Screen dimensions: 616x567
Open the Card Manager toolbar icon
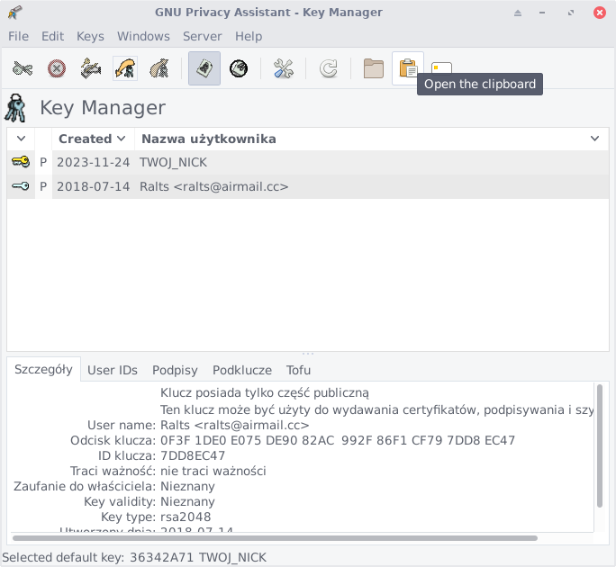441,68
